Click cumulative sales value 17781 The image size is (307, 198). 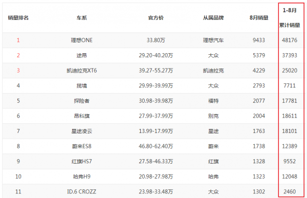[x=290, y=101]
